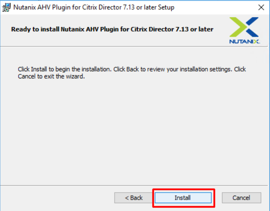Image resolution: width=270 pixels, height=211 pixels.
Task: Click the green and blue Nutanix X logo
Action: [x=244, y=27]
